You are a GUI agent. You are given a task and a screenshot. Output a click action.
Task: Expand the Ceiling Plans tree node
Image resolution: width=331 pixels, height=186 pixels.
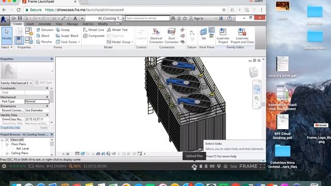(x=7, y=153)
